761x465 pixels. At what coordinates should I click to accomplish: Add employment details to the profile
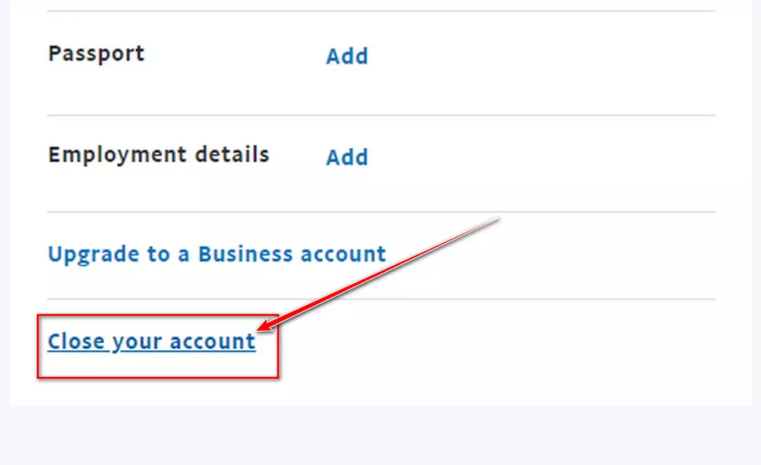347,157
